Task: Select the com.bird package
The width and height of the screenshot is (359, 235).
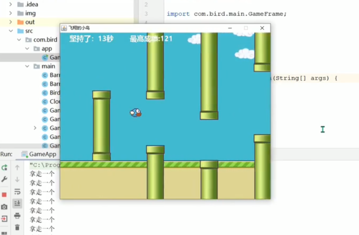Action: click(42, 40)
